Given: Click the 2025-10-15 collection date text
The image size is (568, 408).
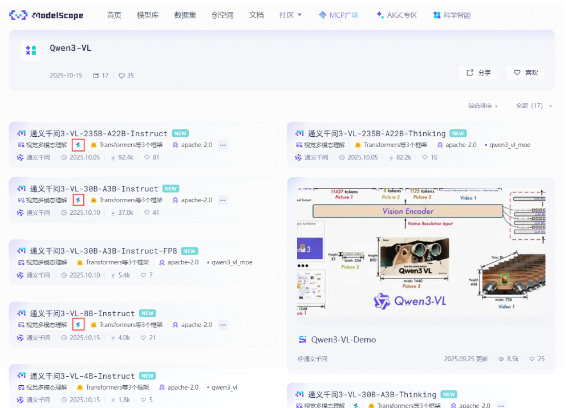Looking at the screenshot, I should pyautogui.click(x=66, y=75).
